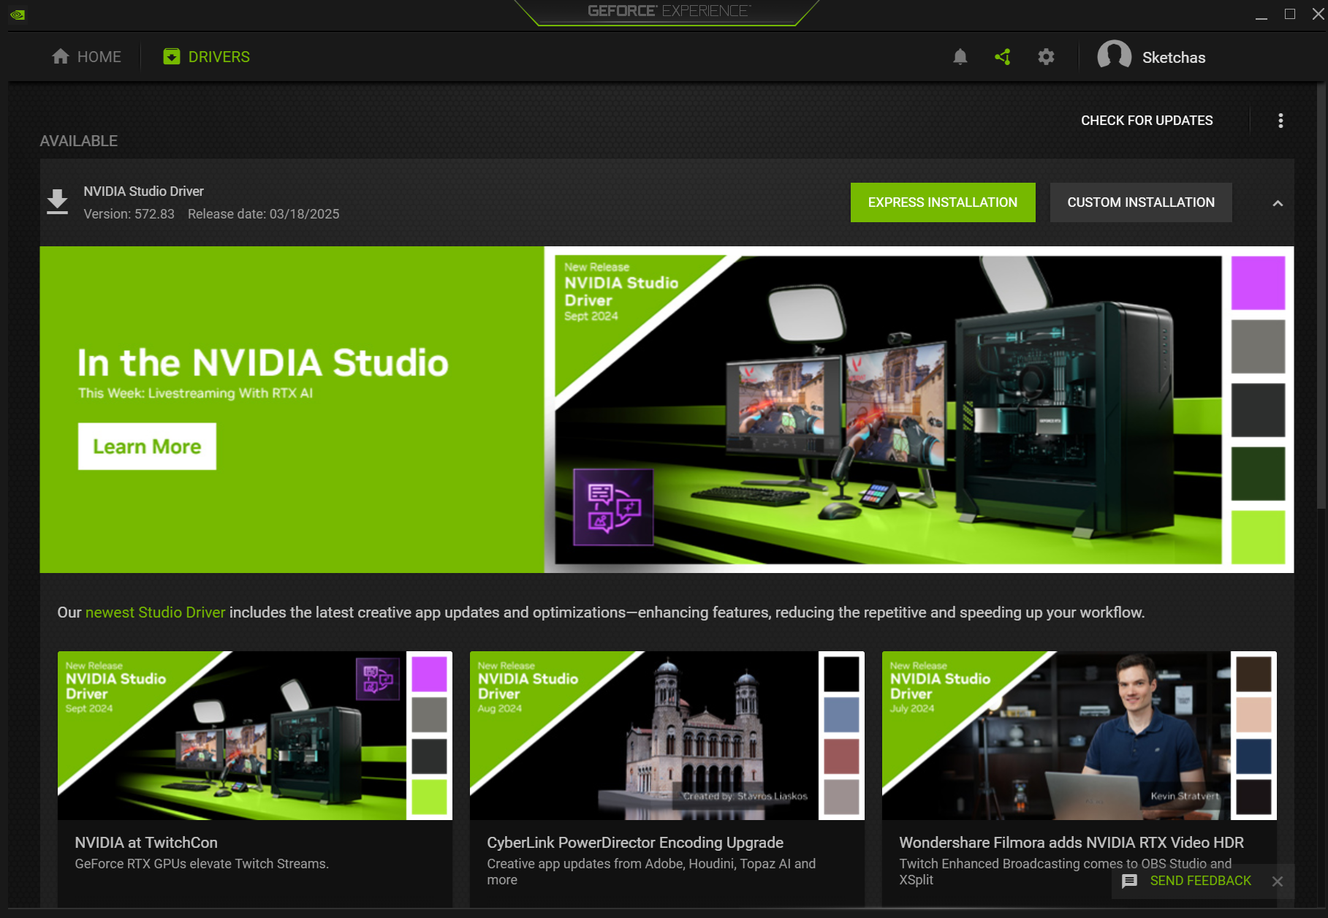
Task: Click the share icon in header
Action: [1003, 57]
